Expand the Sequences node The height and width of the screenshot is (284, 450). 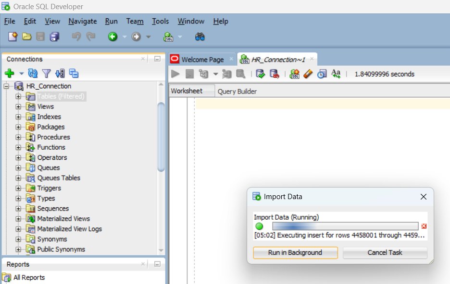[18, 208]
